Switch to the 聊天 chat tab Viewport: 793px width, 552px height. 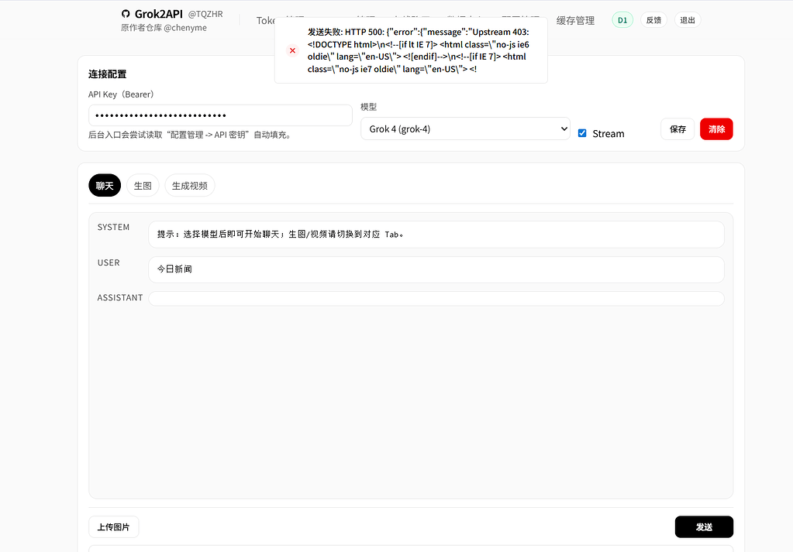click(x=105, y=186)
